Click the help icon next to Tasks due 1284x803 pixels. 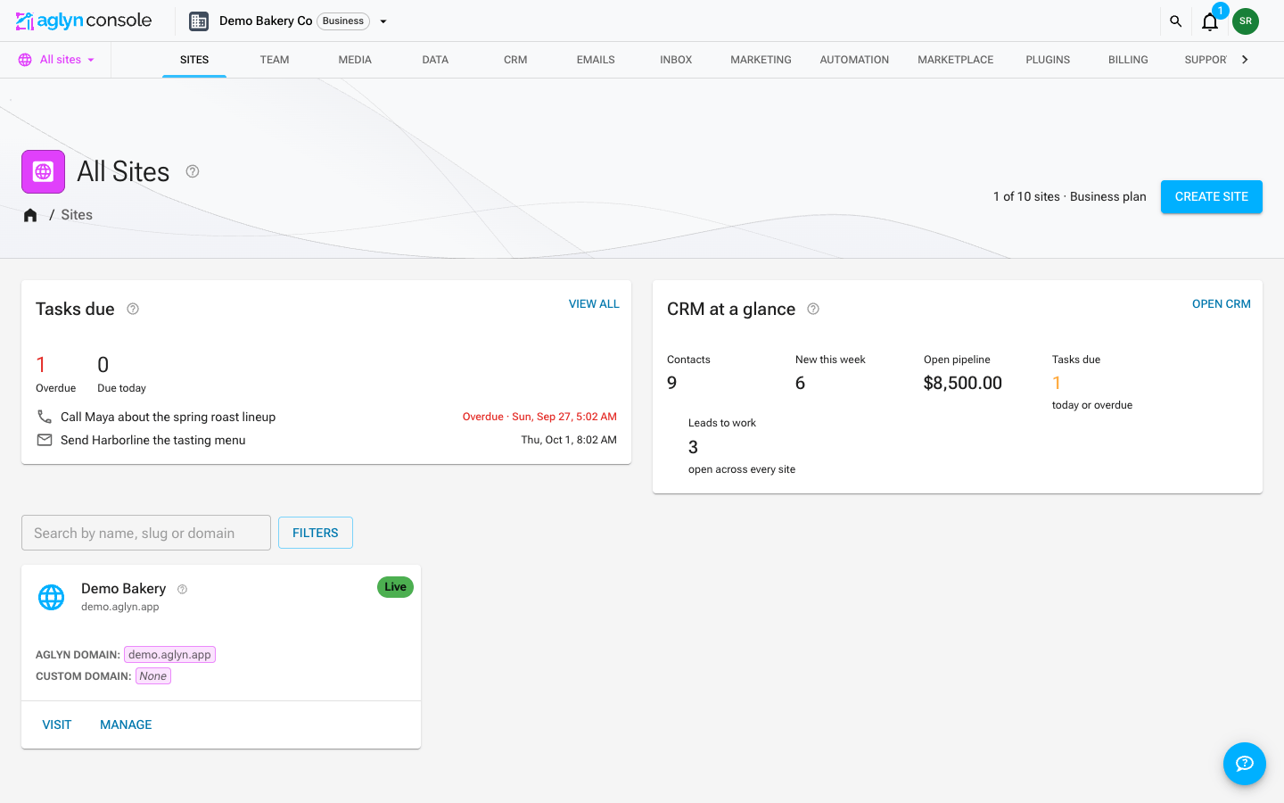coord(133,309)
